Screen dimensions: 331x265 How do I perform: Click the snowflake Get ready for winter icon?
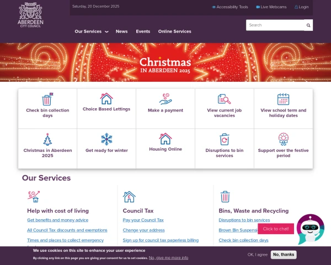coord(106,139)
